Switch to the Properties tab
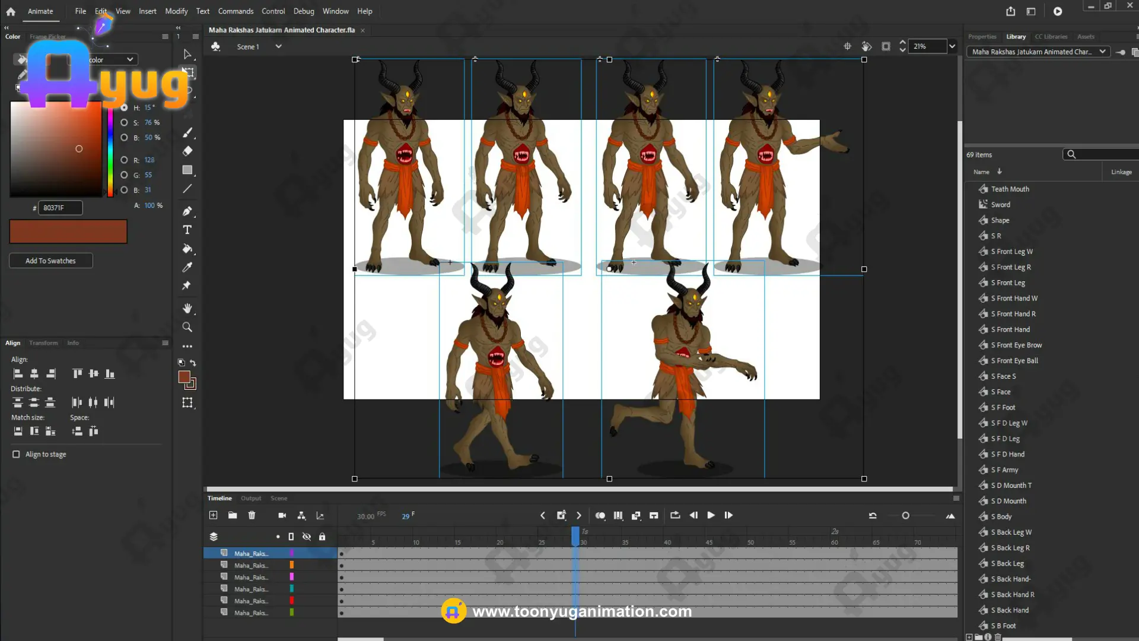This screenshot has width=1139, height=641. coord(982,37)
